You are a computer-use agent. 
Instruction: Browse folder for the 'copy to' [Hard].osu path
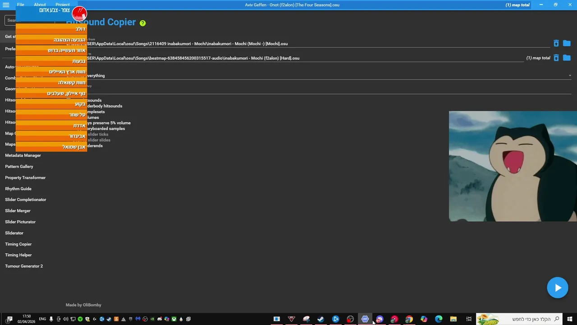[567, 58]
